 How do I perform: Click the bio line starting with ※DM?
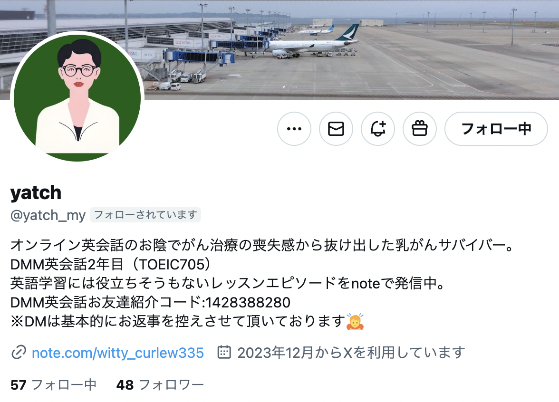coord(187,322)
